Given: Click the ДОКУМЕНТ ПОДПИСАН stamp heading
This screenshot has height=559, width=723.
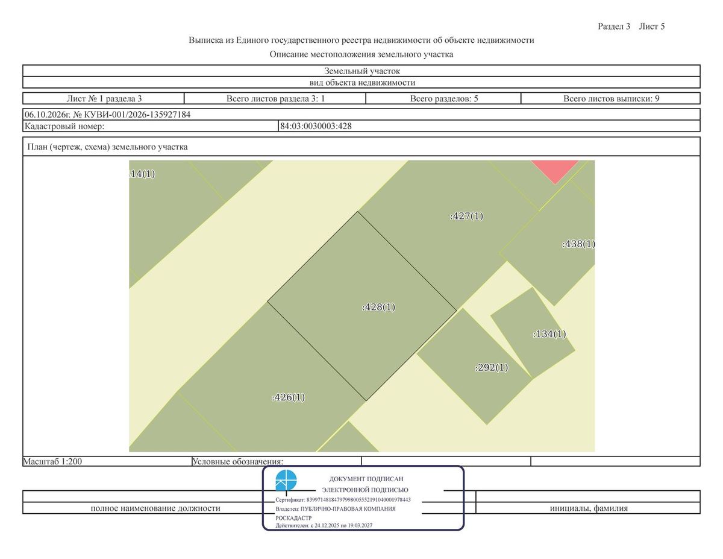Looking at the screenshot, I should coord(366,478).
